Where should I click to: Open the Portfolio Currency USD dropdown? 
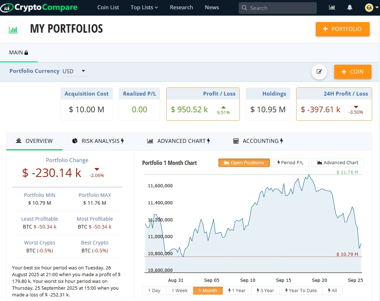coord(75,71)
